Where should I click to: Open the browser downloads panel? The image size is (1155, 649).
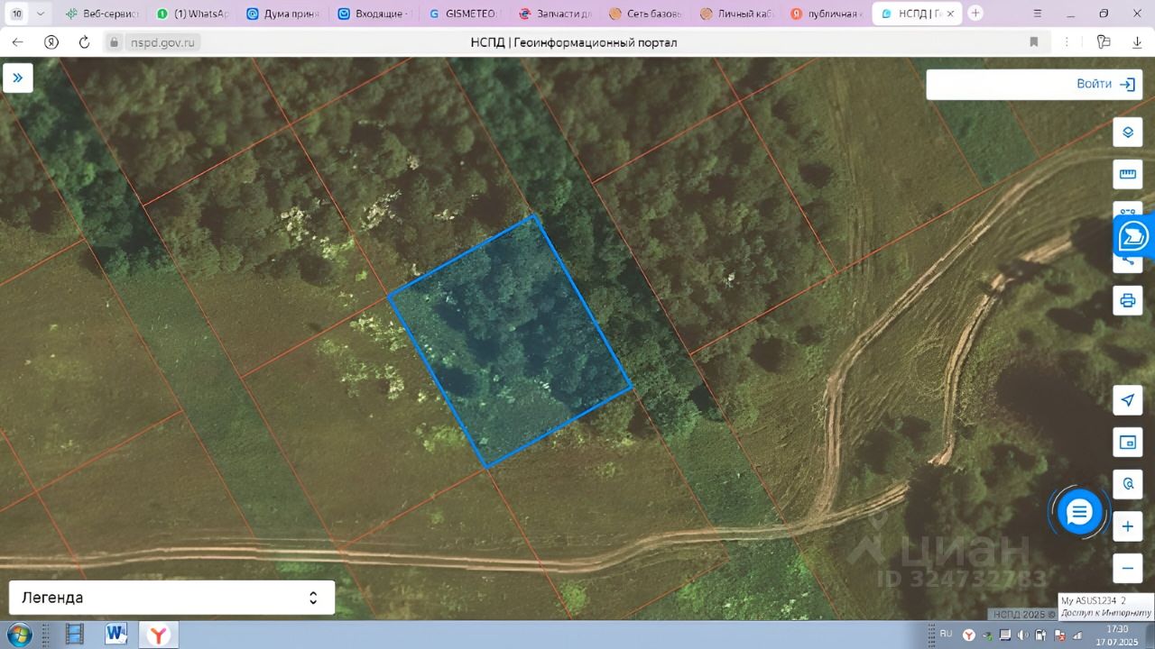pos(1137,42)
